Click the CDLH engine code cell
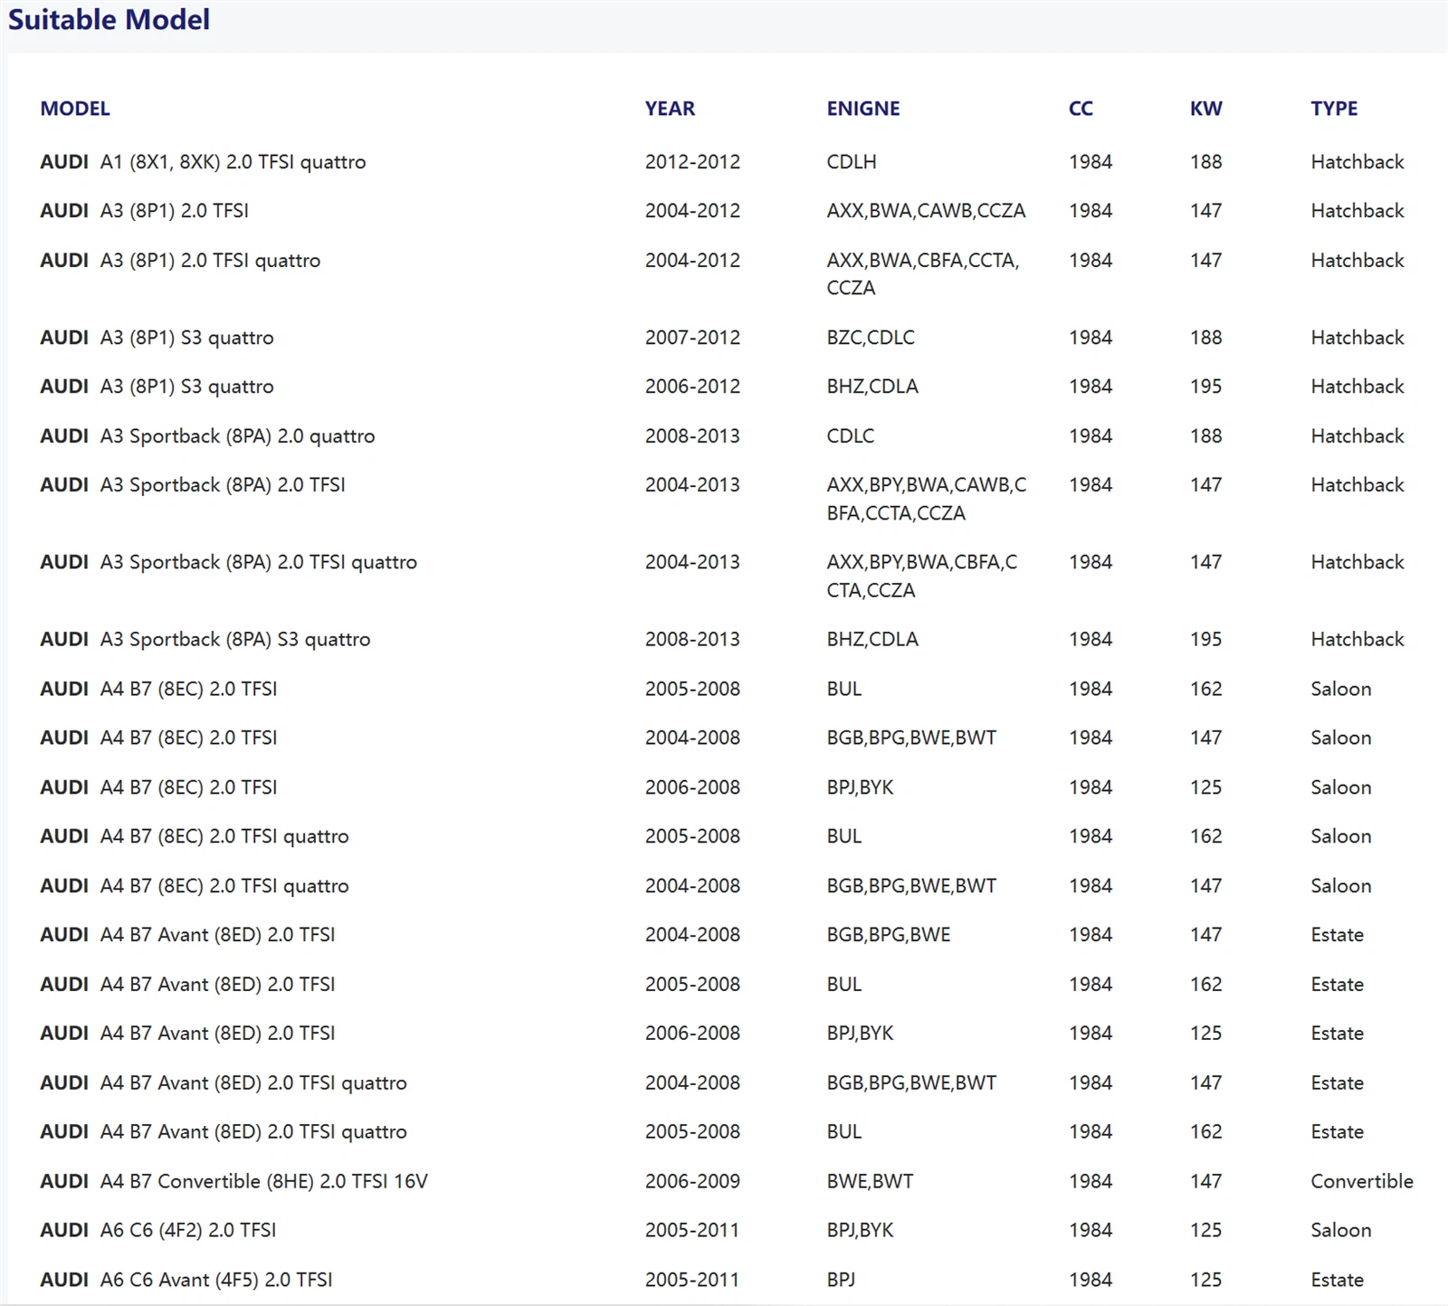 click(x=852, y=162)
